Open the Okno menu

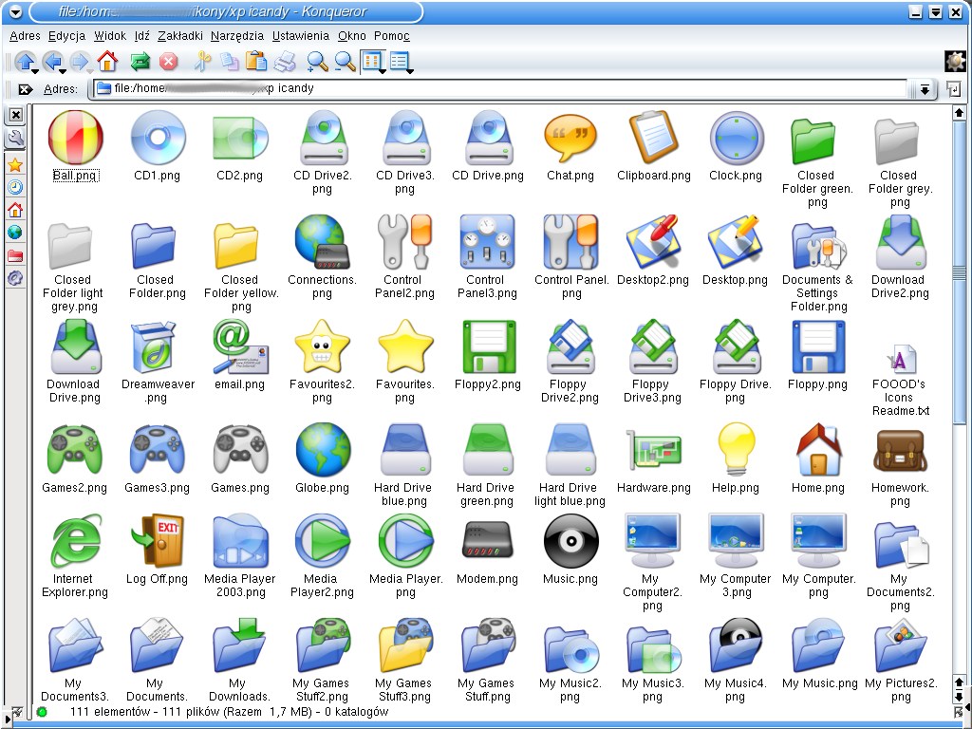click(x=351, y=36)
